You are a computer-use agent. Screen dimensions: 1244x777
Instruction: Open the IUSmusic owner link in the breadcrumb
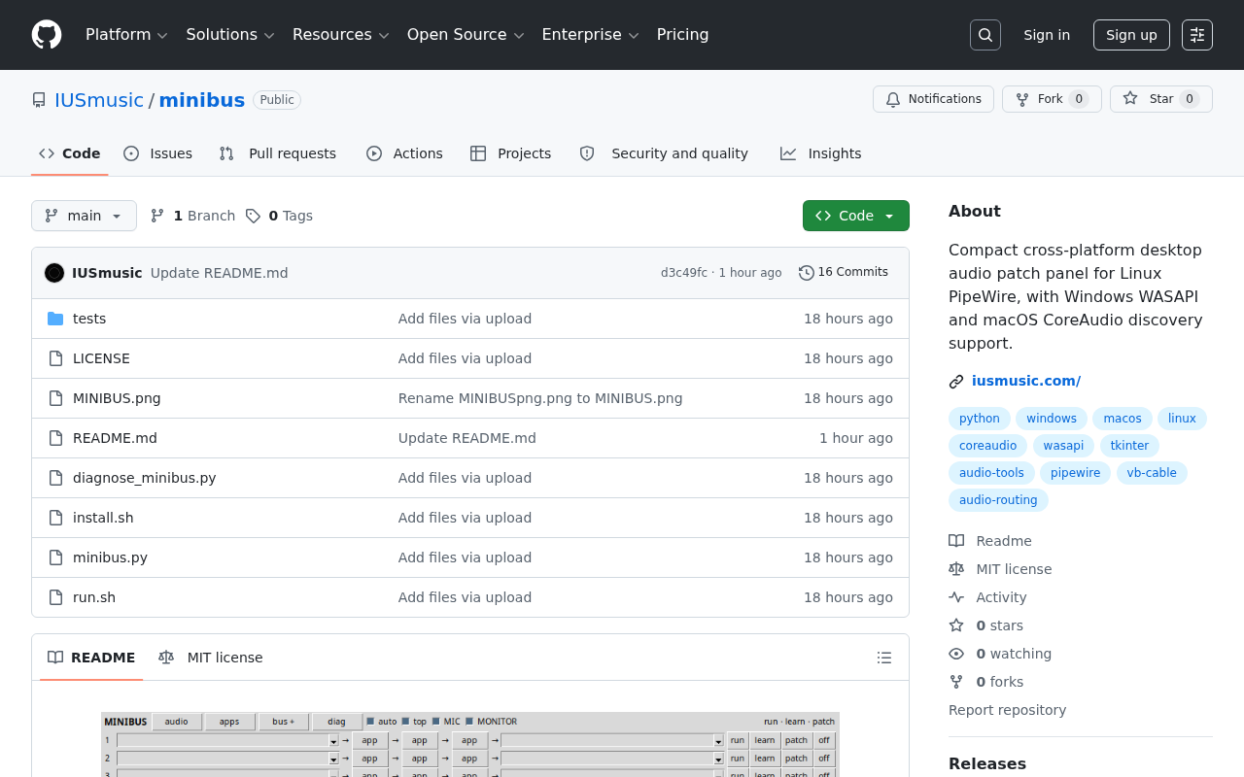[x=99, y=100]
